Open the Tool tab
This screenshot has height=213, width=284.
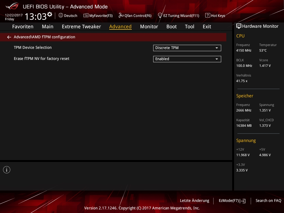tap(189, 27)
